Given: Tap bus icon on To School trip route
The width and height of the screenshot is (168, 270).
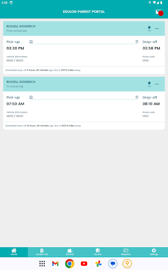Looking at the screenshot, I should 31,97.
